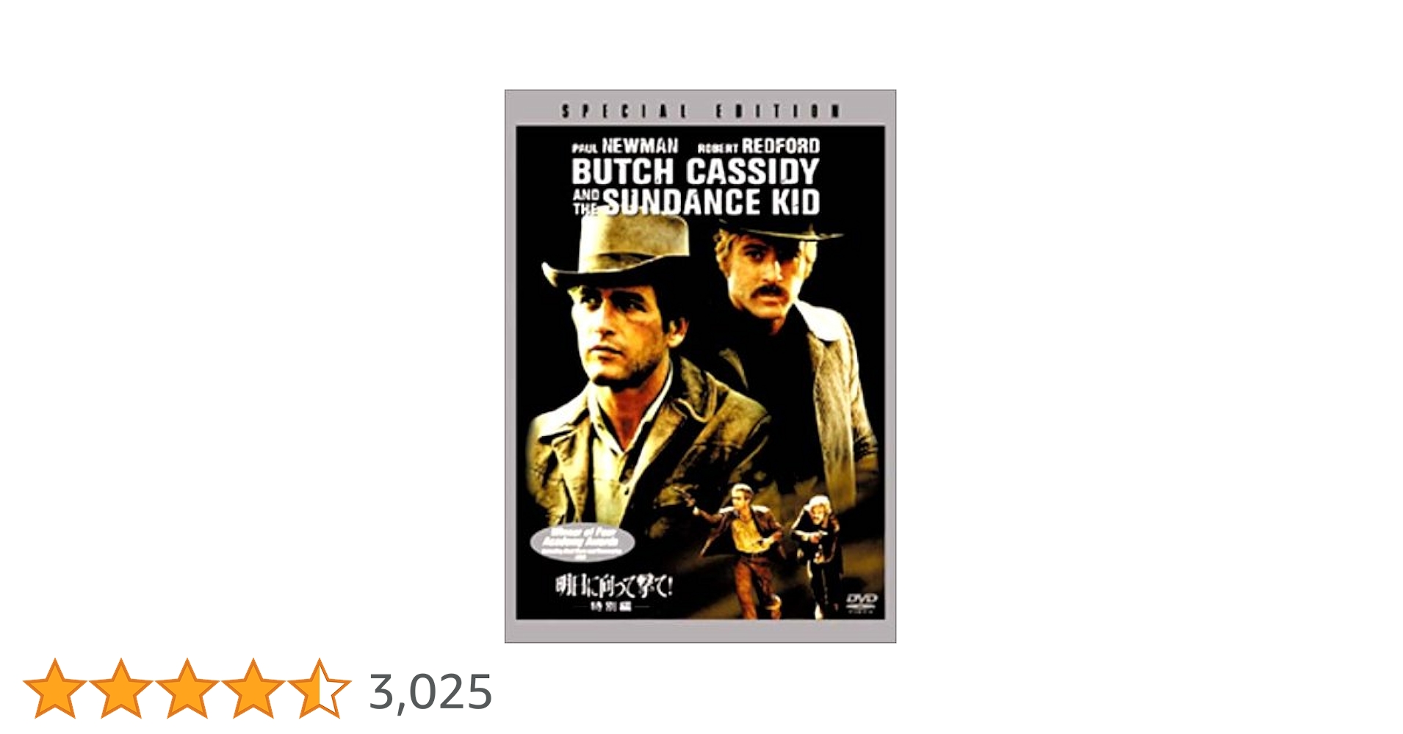This screenshot has width=1403, height=734.
Task: Click the PAUL NEWMAN name text
Action: click(625, 146)
